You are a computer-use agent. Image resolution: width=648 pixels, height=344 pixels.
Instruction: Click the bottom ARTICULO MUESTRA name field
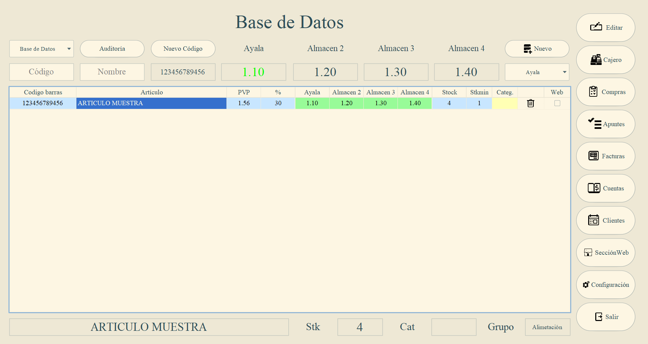149,327
